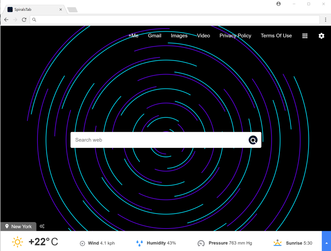Screen dimensions: 331x251
Task: Focus the browser address bar
Action: [175, 20]
